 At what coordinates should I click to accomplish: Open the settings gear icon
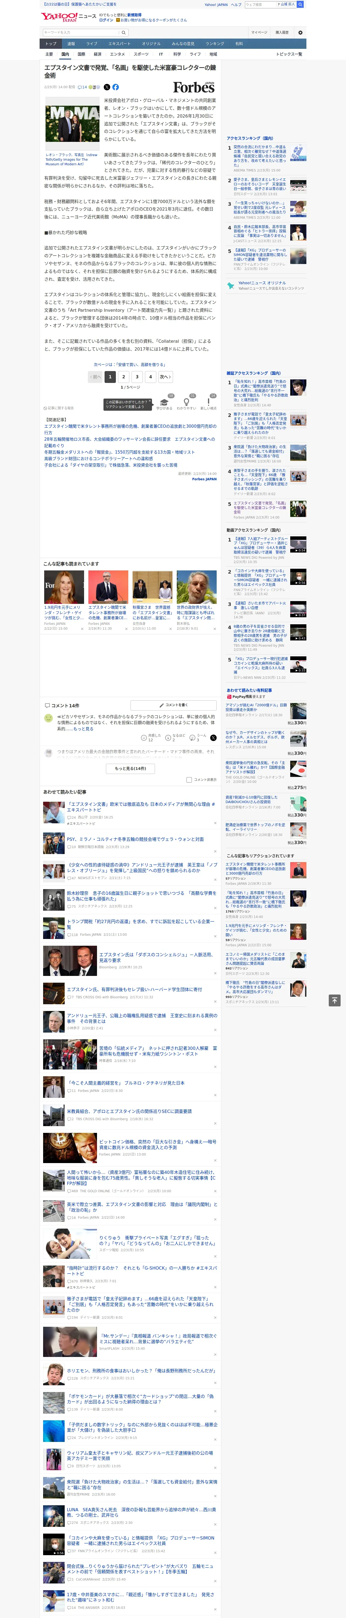point(300,32)
